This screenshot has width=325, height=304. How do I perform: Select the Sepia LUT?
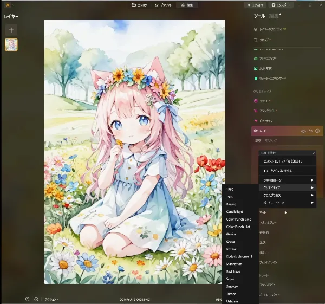240,279
